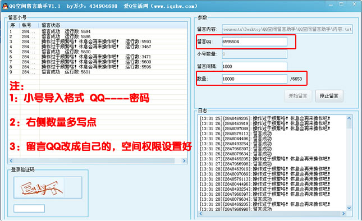This screenshot has height=221, width=362.
Task: Select row 9 with 运行数:5601
Action: [98, 72]
